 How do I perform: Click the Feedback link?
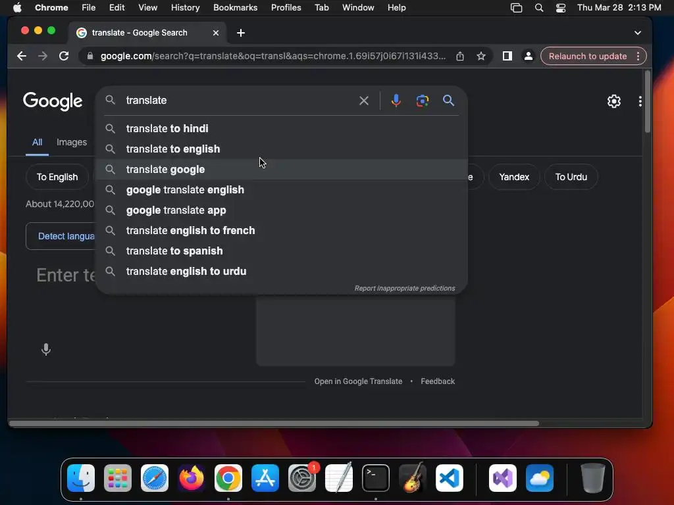[438, 381]
